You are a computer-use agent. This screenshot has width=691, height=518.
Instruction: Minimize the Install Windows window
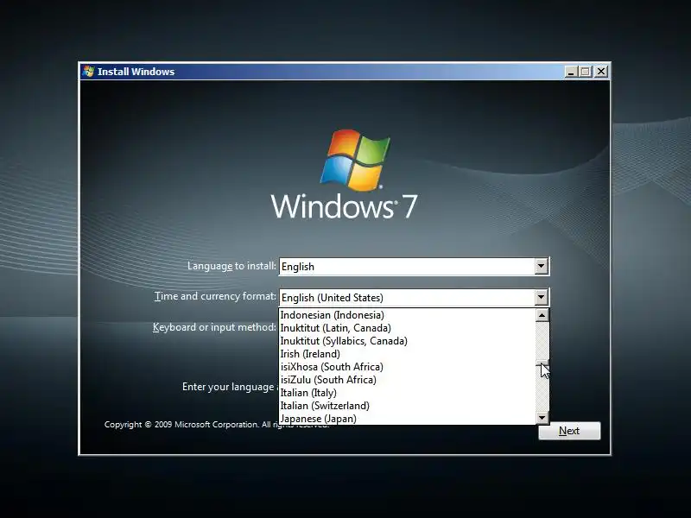[571, 72]
